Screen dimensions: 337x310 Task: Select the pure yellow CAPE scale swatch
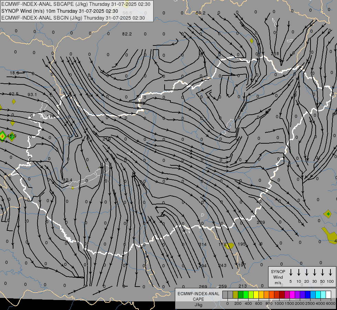coord(256,295)
